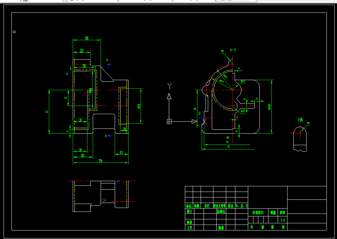Click the 年,月,日 title block cell
Viewport: 337px width, 239px height.
[242, 206]
